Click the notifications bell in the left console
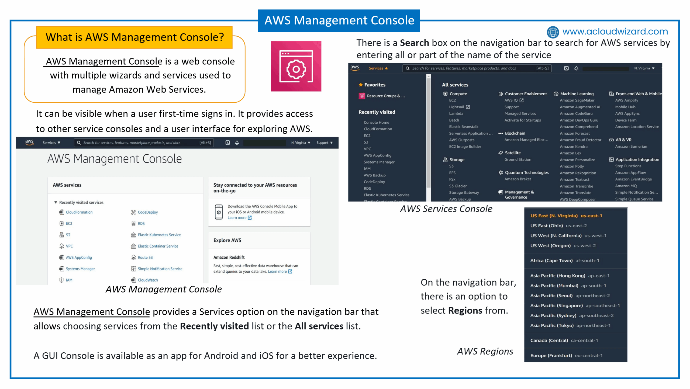690x389 pixels. (237, 143)
